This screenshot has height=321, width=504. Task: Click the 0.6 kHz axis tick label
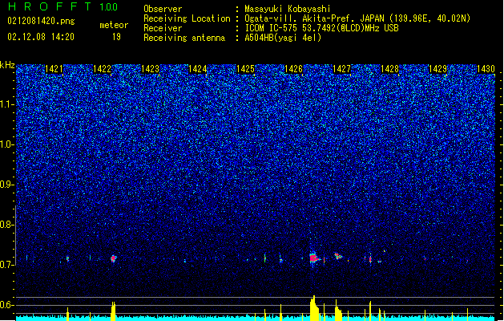[6, 305]
